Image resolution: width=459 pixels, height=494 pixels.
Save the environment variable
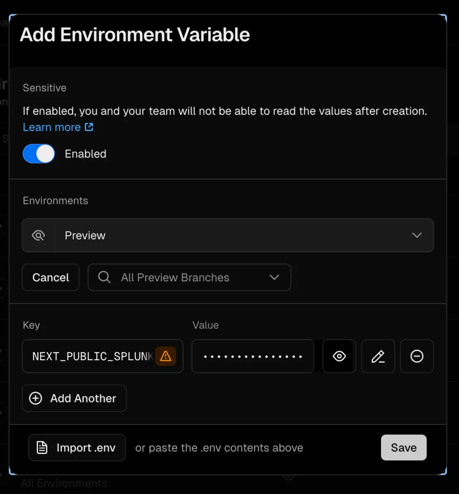click(404, 448)
